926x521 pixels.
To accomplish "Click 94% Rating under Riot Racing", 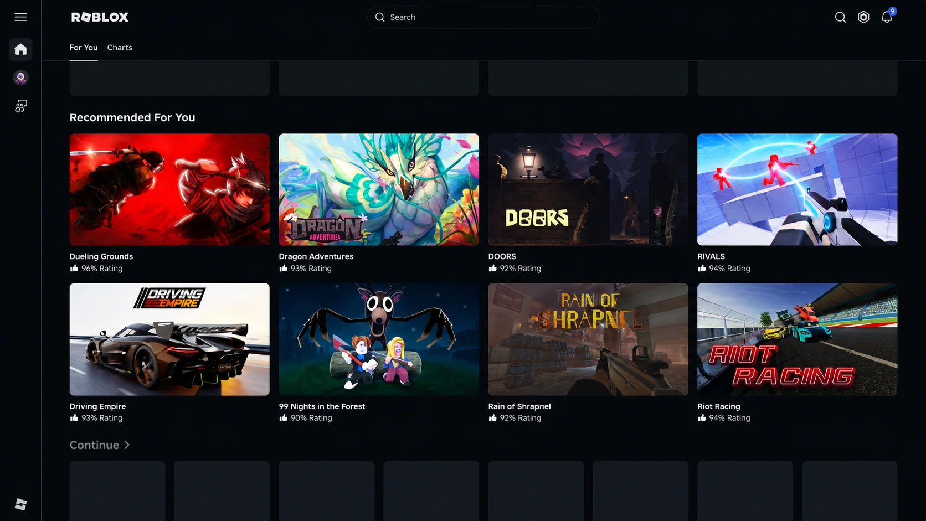I will (x=730, y=418).
